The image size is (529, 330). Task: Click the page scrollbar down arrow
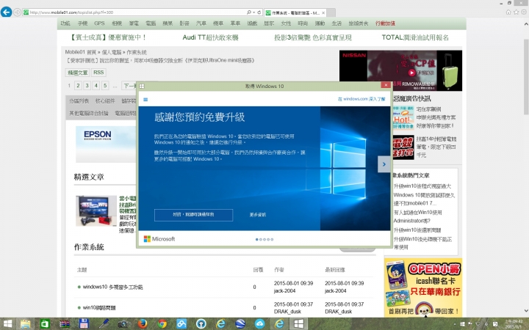pyautogui.click(x=525, y=311)
